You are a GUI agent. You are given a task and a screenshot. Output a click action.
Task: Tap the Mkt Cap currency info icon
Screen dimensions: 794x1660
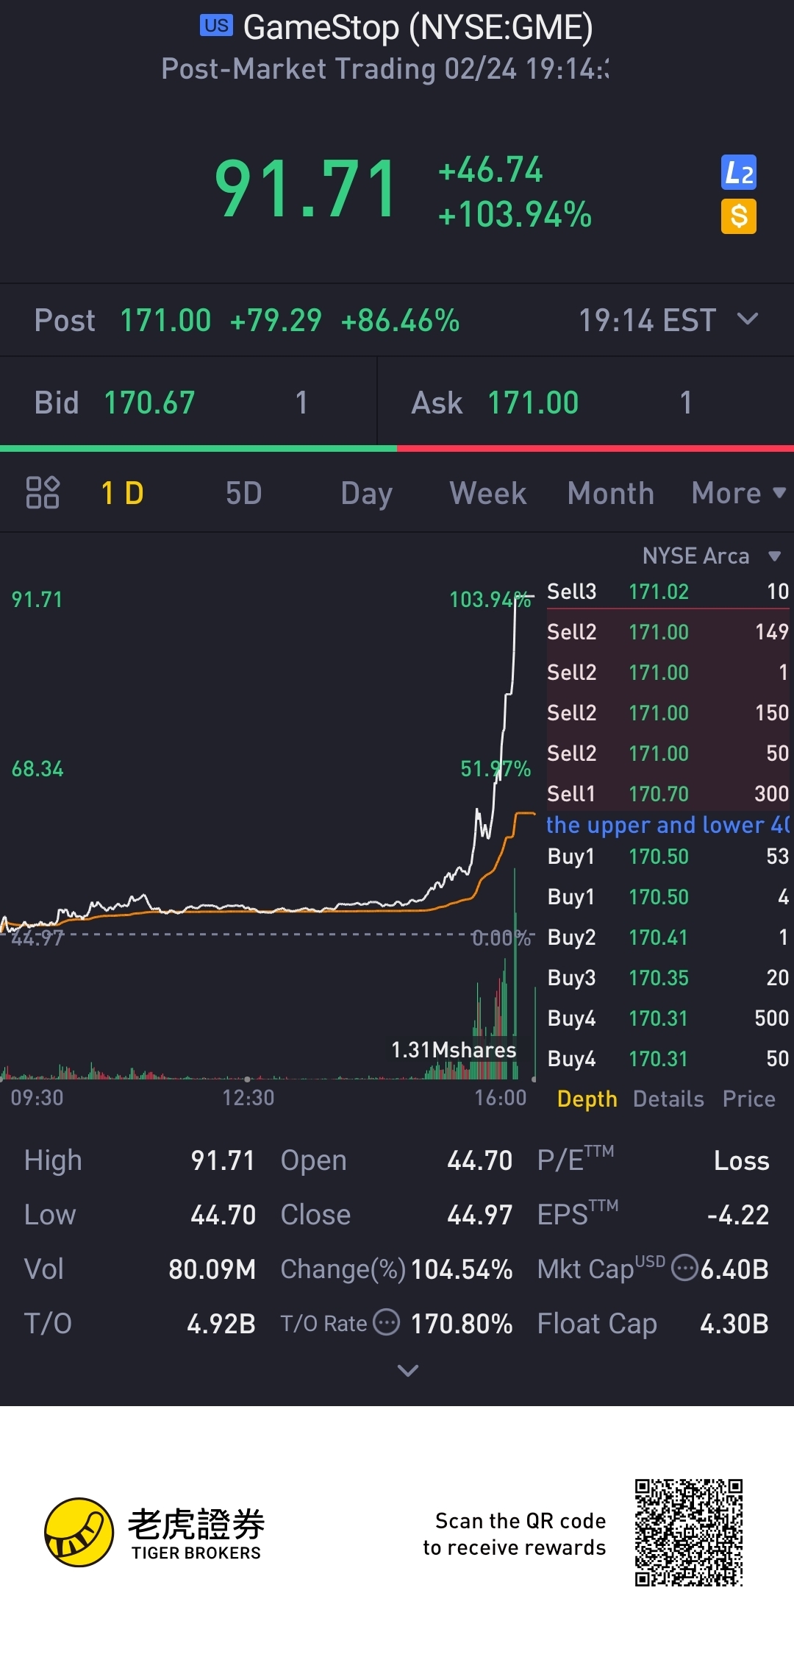click(685, 1268)
